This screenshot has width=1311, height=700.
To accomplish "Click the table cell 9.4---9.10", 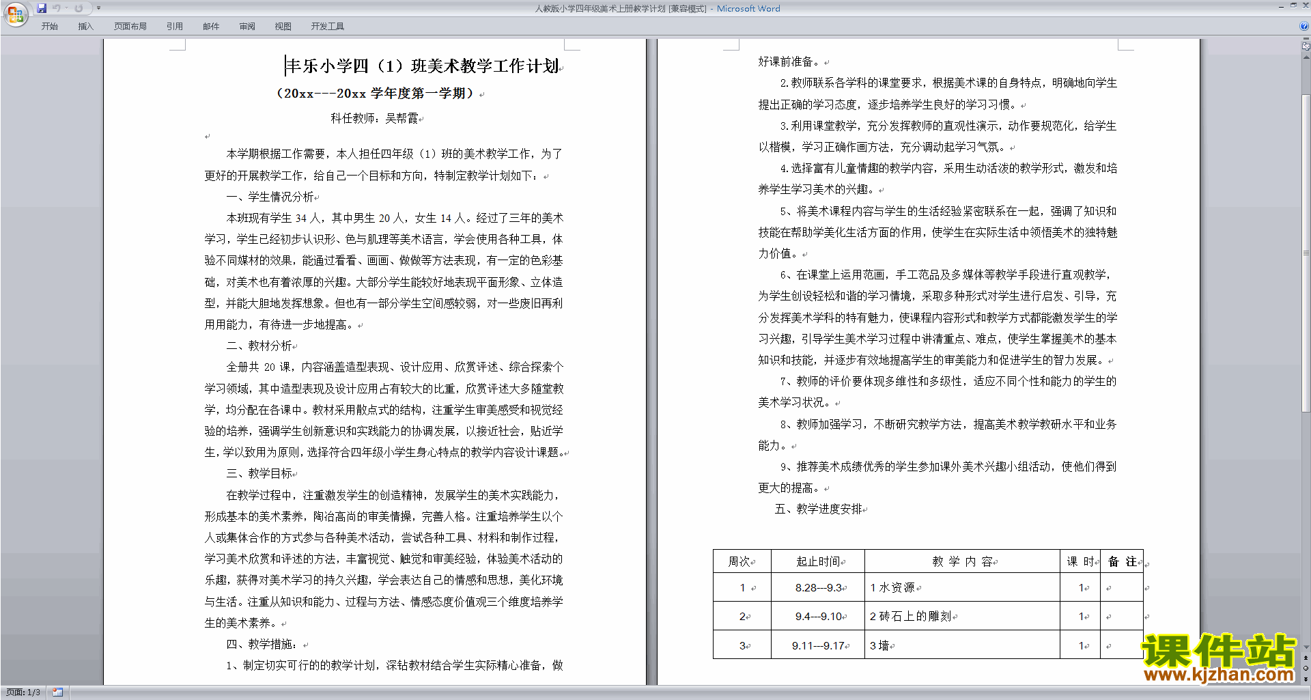I will click(818, 616).
